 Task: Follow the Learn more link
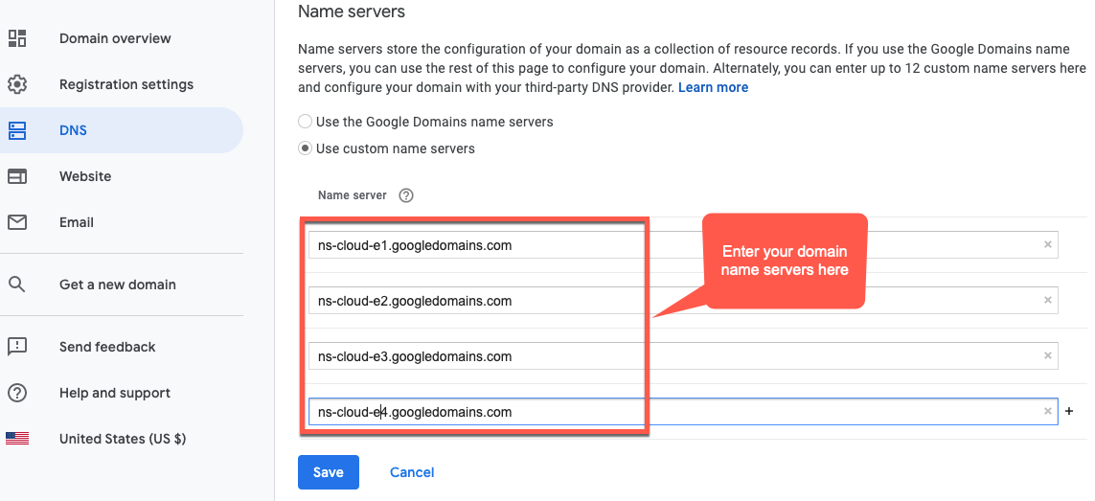(713, 87)
